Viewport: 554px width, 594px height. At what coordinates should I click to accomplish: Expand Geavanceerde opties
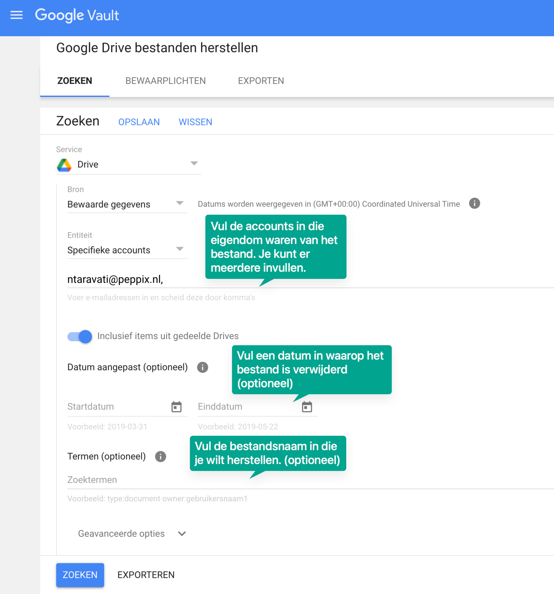coord(132,534)
